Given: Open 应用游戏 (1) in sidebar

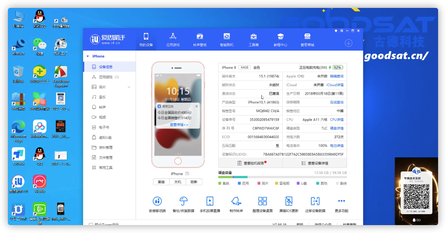Looking at the screenshot, I should point(110,77).
